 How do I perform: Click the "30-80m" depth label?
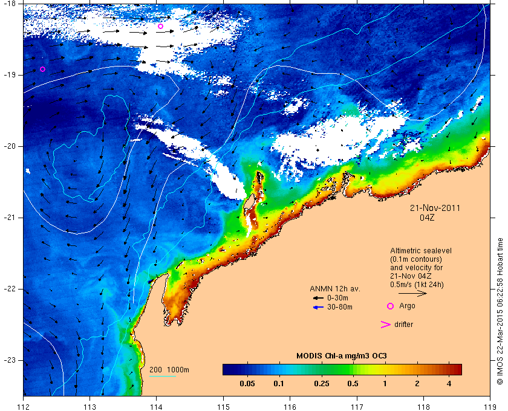tap(340, 307)
